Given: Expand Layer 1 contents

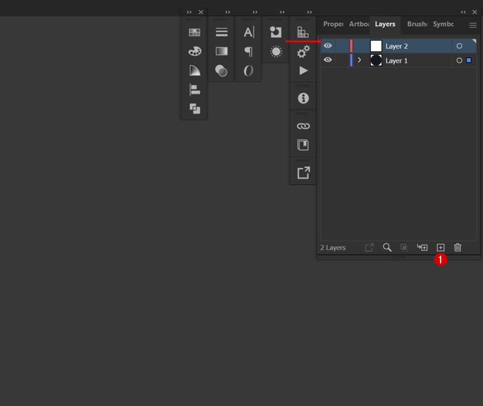Looking at the screenshot, I should 360,60.
